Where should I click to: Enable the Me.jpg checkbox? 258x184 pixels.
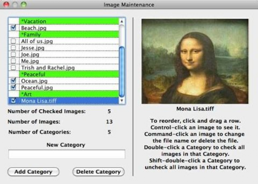pyautogui.click(x=13, y=61)
